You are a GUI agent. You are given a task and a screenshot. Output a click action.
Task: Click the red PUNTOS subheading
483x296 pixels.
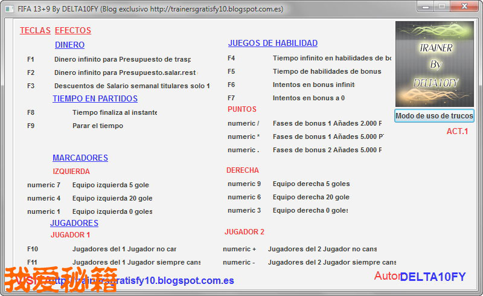point(241,109)
